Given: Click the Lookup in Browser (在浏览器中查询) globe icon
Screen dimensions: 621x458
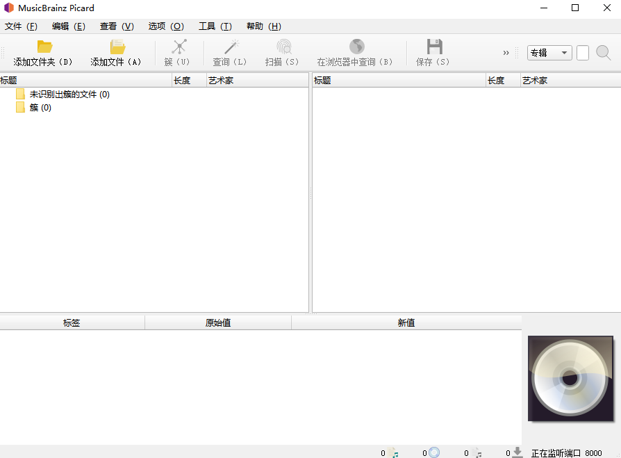Looking at the screenshot, I should (x=357, y=47).
